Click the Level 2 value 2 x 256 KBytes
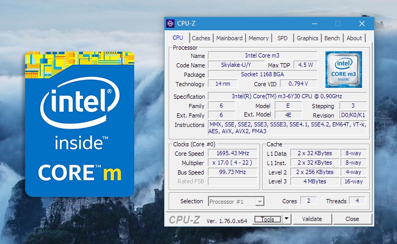The image size is (397, 244). [314, 172]
